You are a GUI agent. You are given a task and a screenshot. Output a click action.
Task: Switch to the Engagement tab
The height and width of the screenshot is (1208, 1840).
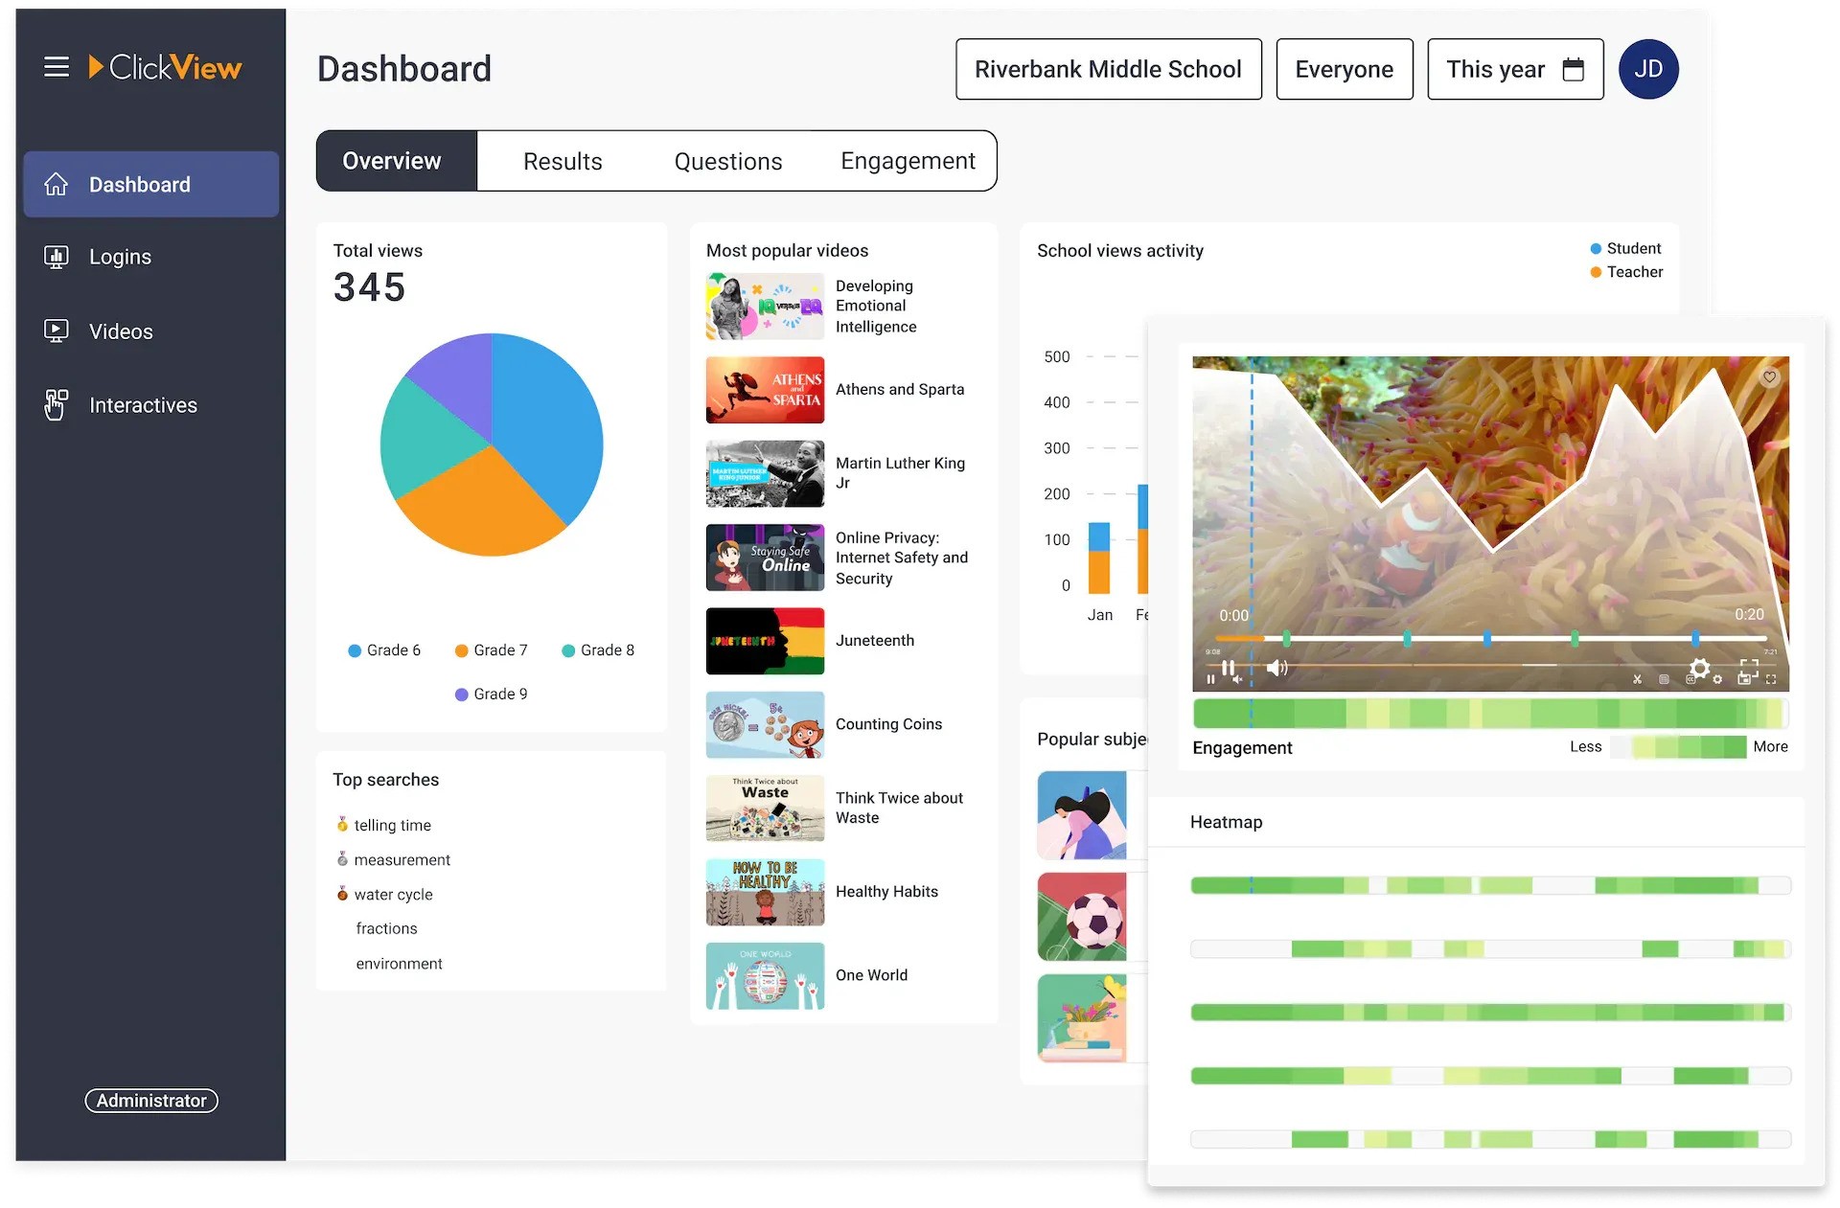click(x=908, y=160)
